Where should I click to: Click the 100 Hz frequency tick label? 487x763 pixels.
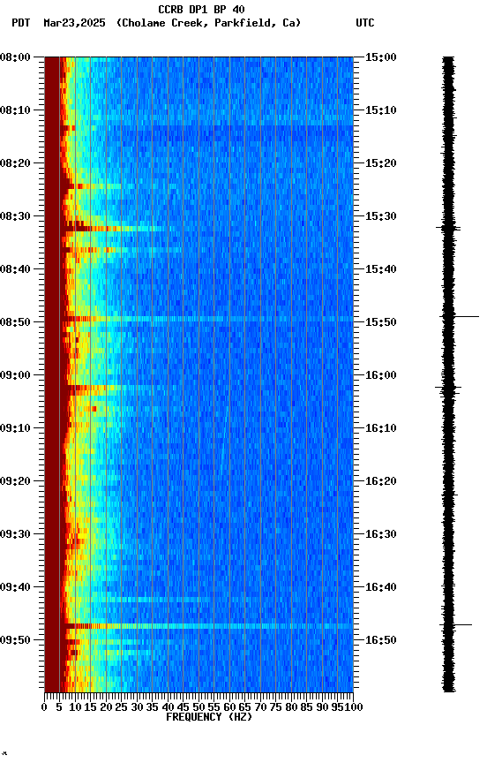click(x=354, y=707)
